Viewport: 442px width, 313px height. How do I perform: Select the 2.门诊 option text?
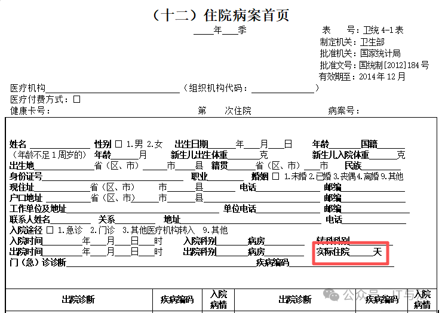point(103,231)
